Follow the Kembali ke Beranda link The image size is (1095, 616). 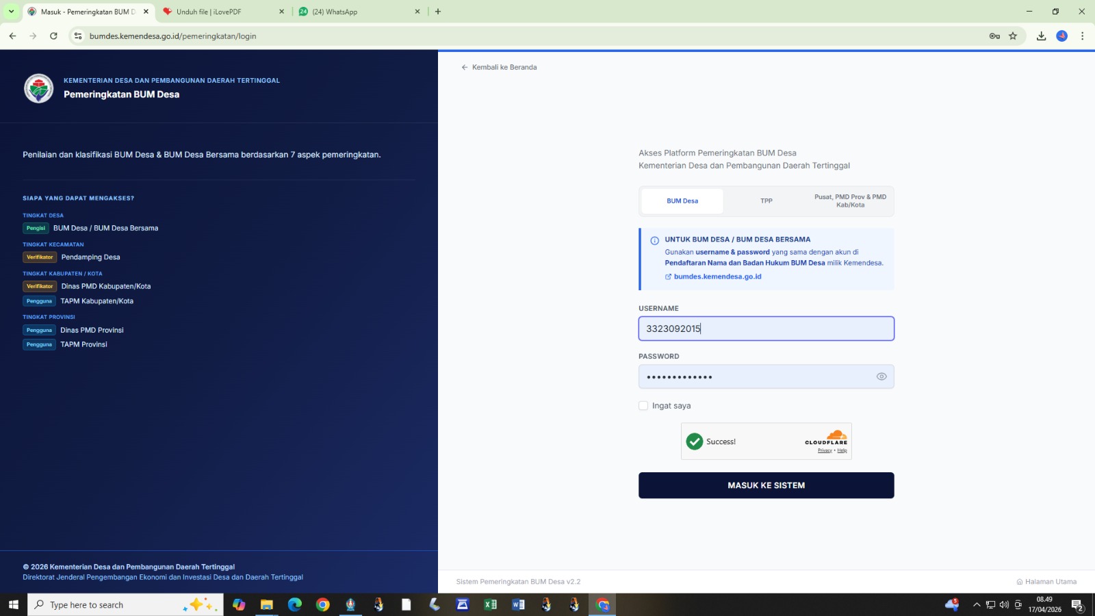click(499, 67)
